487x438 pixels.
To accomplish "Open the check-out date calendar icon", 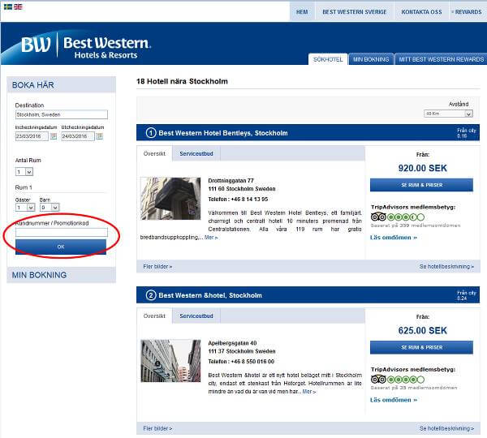I will [x=100, y=136].
